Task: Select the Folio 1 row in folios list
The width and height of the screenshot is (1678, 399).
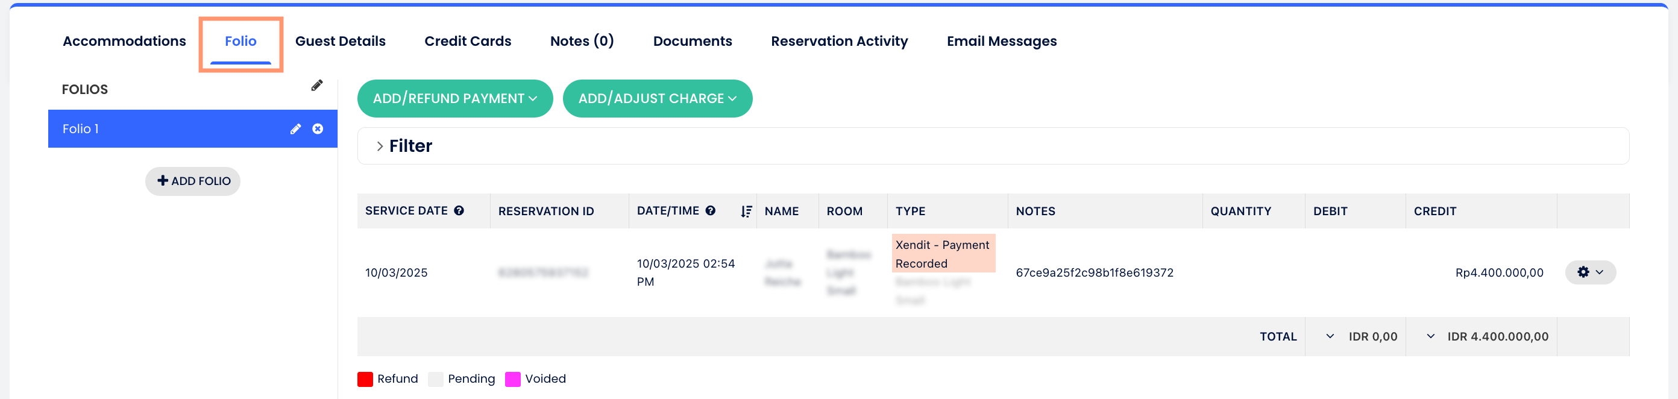Action: tap(163, 129)
